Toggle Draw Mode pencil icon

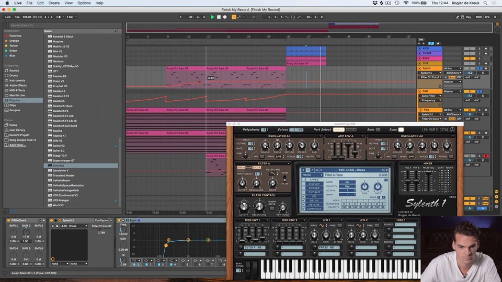tap(457, 17)
